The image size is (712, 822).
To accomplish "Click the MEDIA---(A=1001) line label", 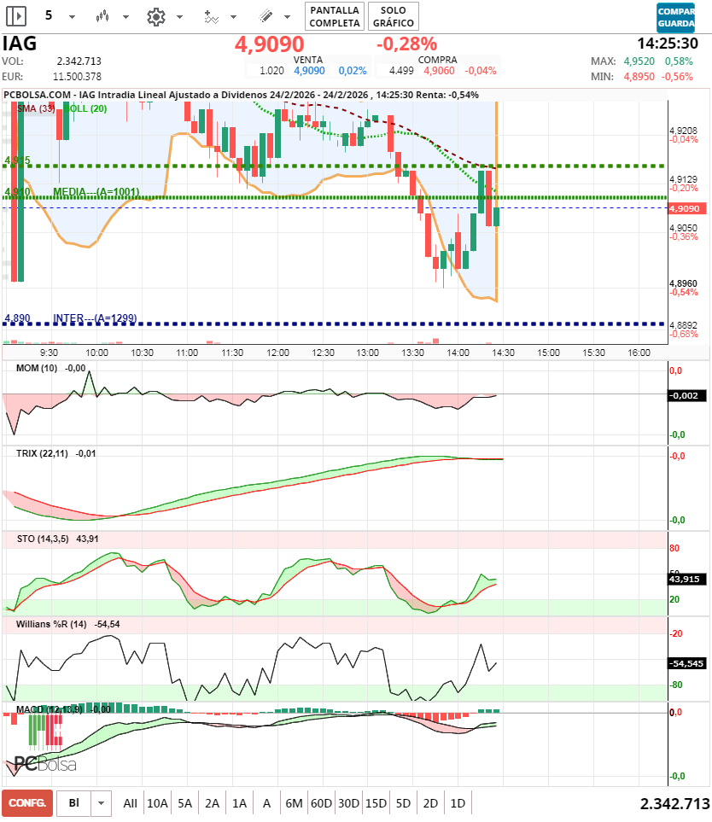I will click(96, 192).
